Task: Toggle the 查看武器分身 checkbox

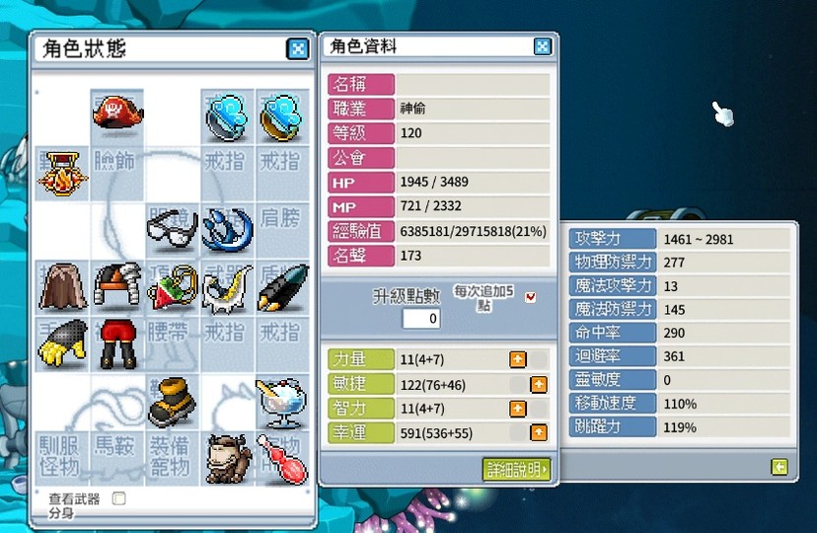Action: click(118, 498)
